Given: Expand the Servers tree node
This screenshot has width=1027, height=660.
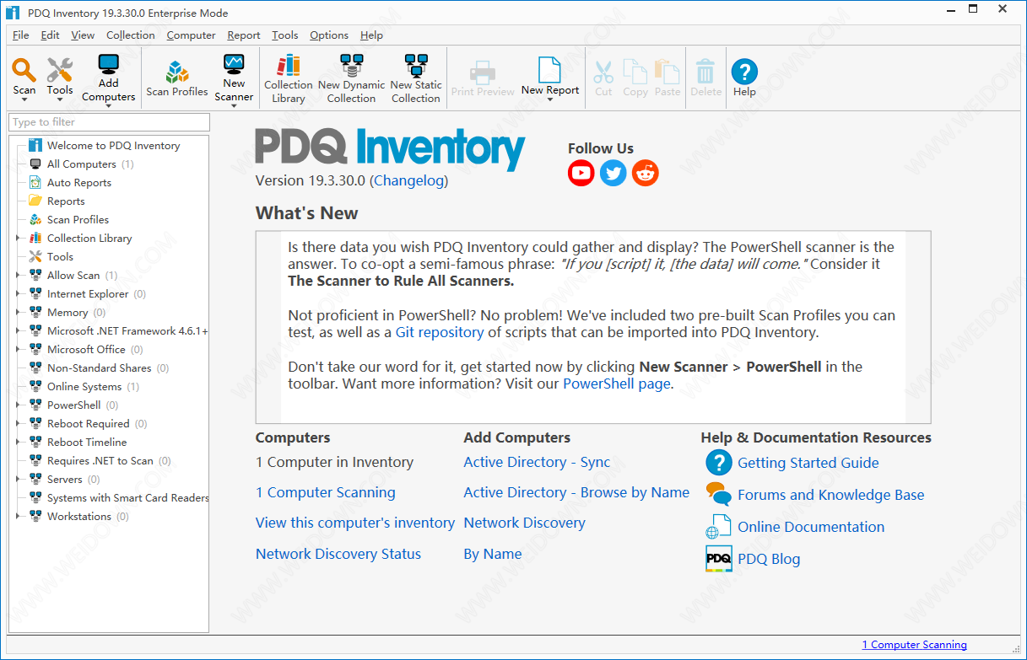Looking at the screenshot, I should tap(18, 480).
